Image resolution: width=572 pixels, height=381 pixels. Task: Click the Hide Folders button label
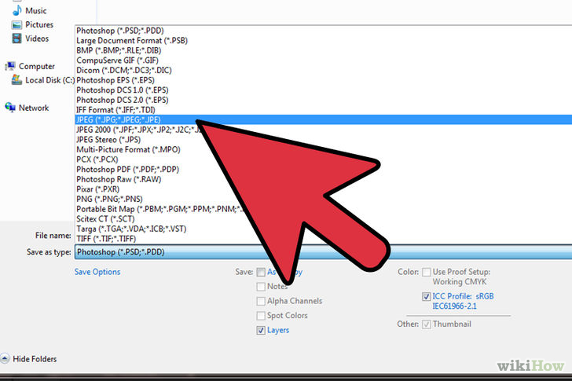coord(35,359)
